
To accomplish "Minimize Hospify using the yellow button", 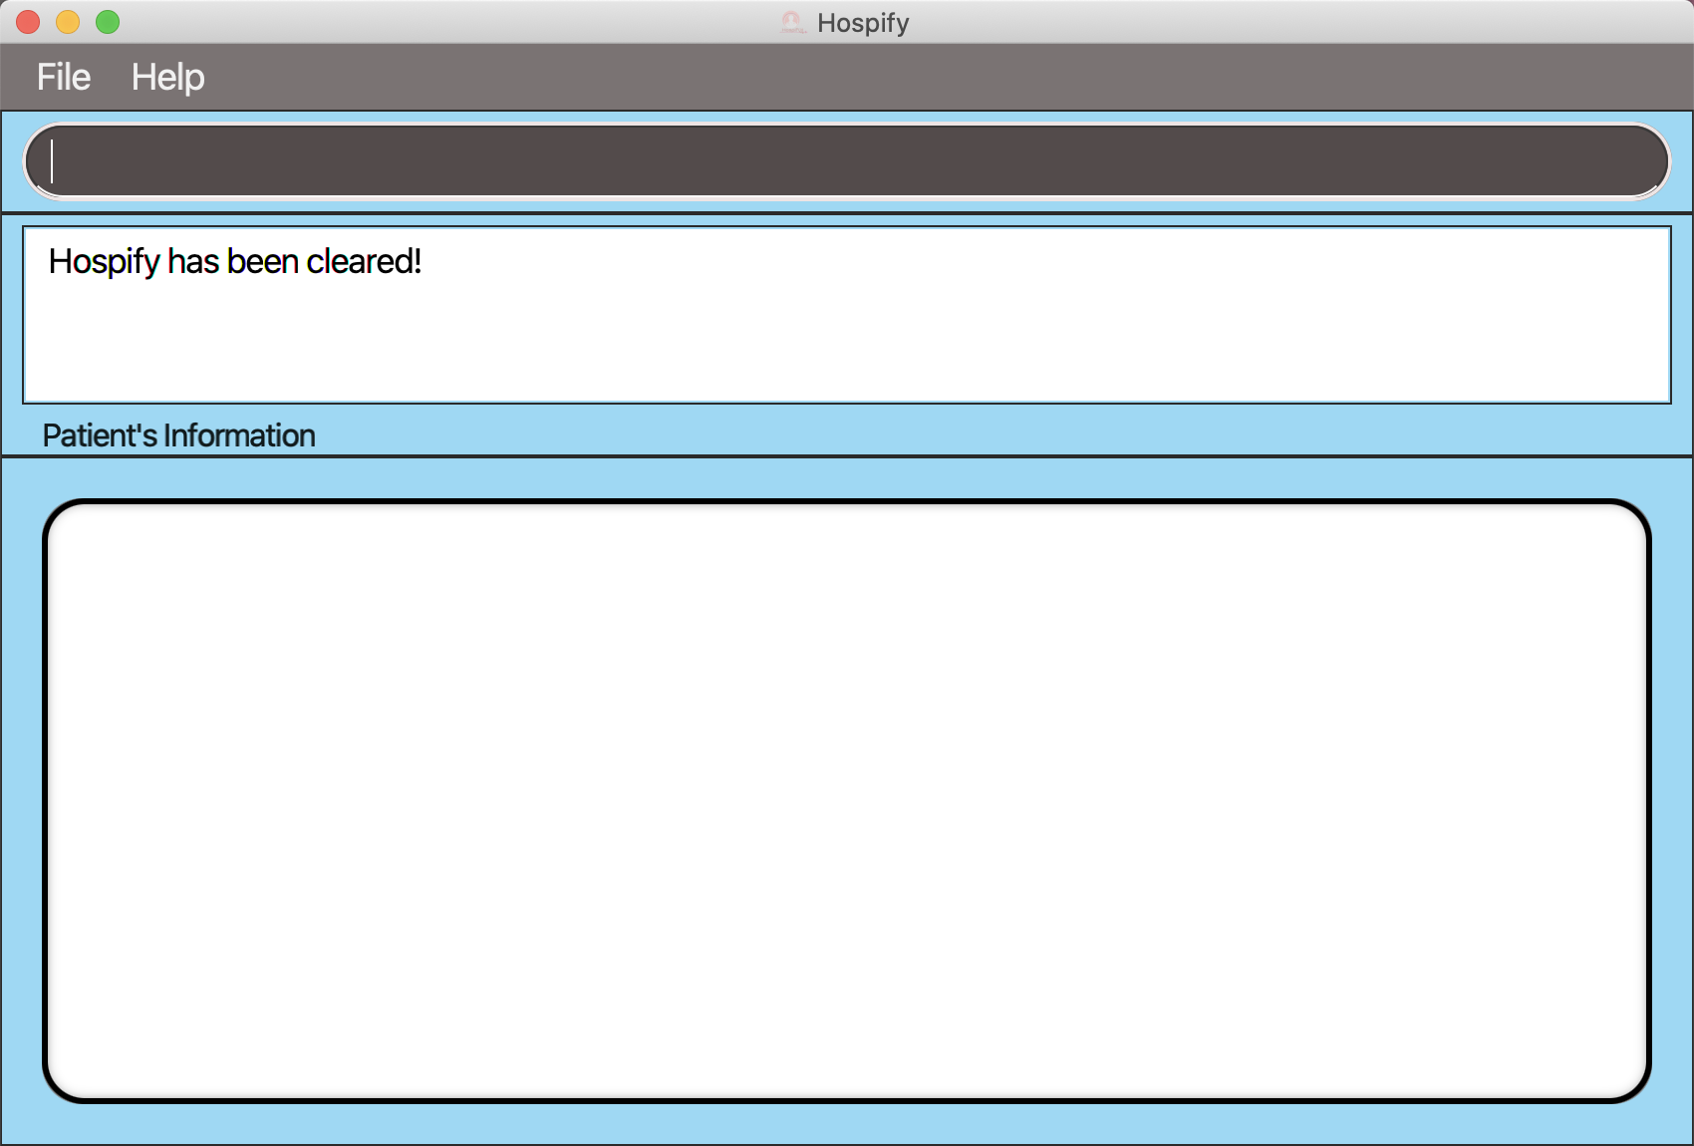I will click(68, 22).
